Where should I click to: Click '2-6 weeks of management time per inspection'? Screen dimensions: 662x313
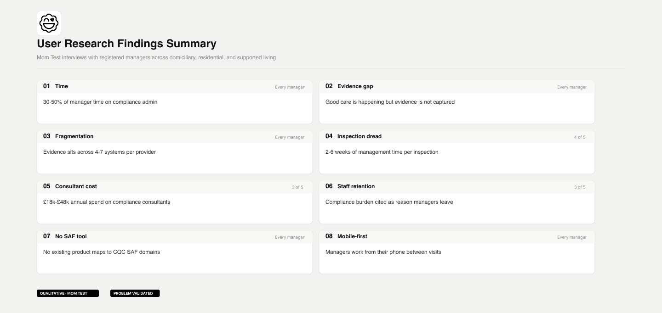click(x=382, y=152)
